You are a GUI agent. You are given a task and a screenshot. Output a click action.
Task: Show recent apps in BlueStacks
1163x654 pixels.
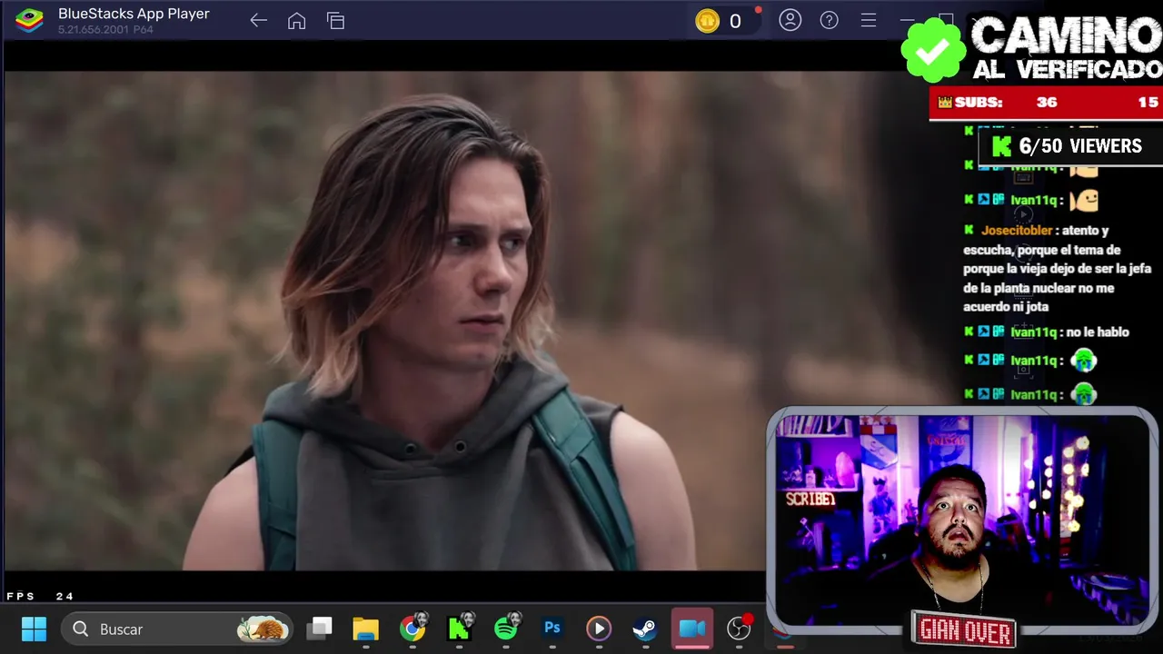click(336, 21)
